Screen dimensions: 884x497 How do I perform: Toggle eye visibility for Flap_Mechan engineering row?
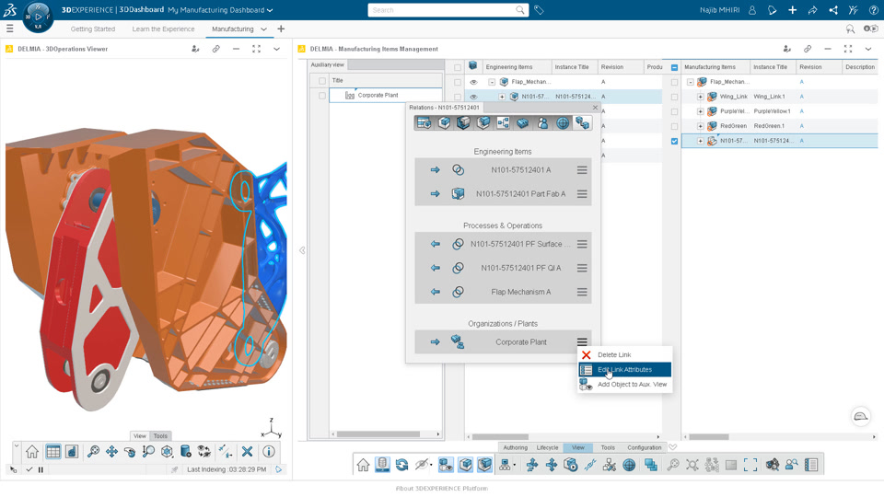[x=473, y=82]
